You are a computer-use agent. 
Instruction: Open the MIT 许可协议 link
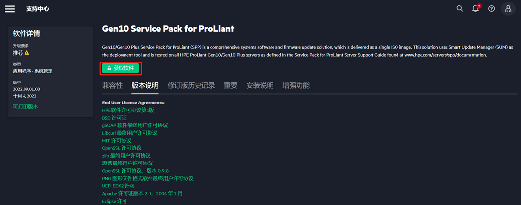(x=117, y=141)
